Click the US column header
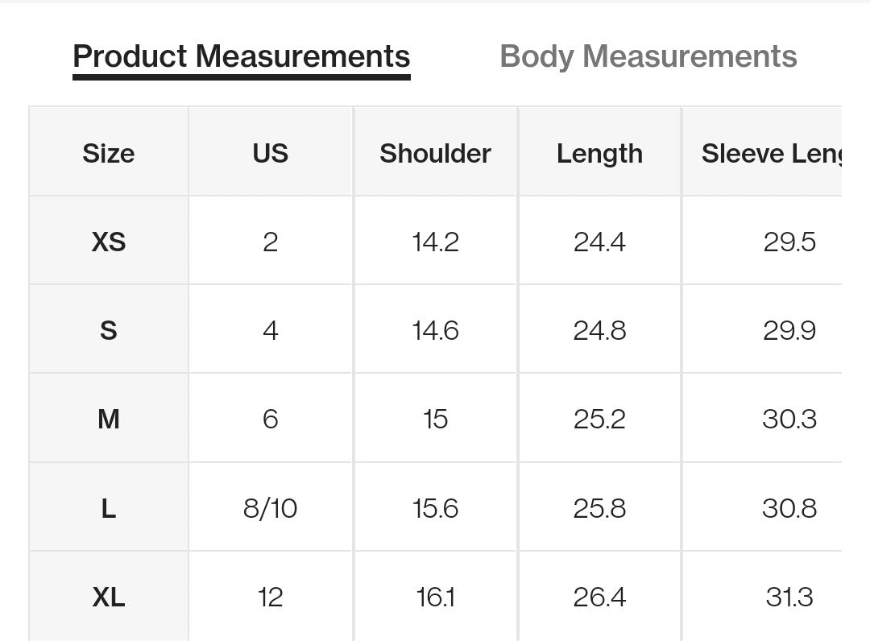Image resolution: width=870 pixels, height=641 pixels. [x=270, y=153]
